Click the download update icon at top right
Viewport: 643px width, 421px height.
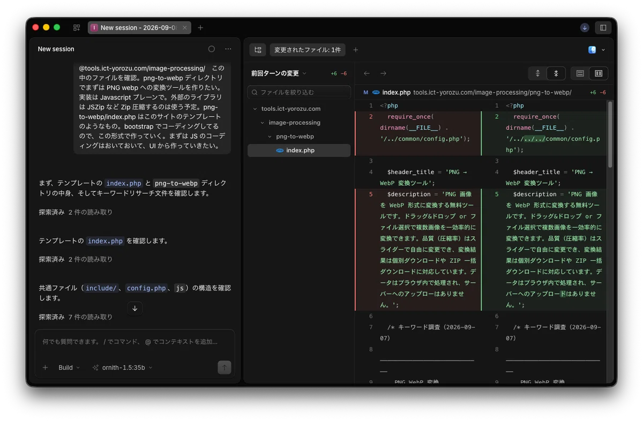pyautogui.click(x=585, y=27)
